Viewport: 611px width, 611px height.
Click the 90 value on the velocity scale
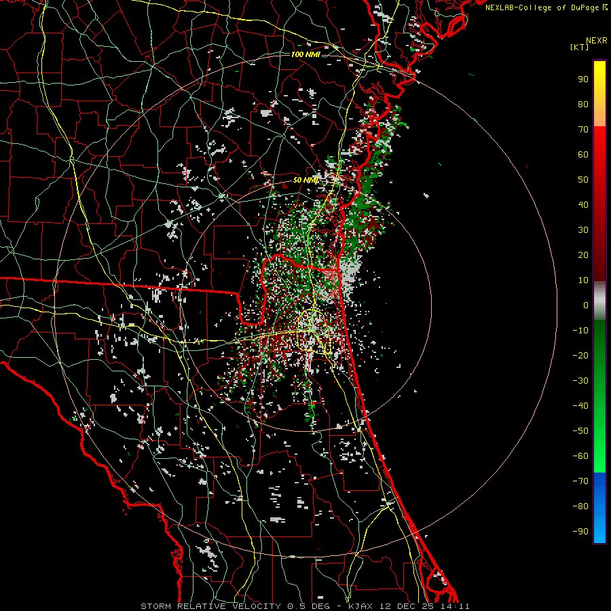point(583,79)
